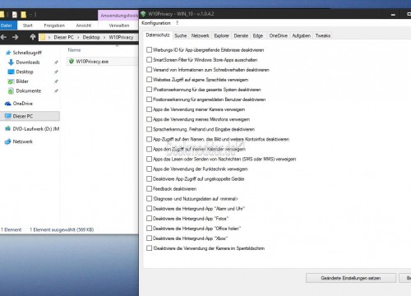
Task: Click the Bilder icon in the sidebar
Action: [x=11, y=81]
